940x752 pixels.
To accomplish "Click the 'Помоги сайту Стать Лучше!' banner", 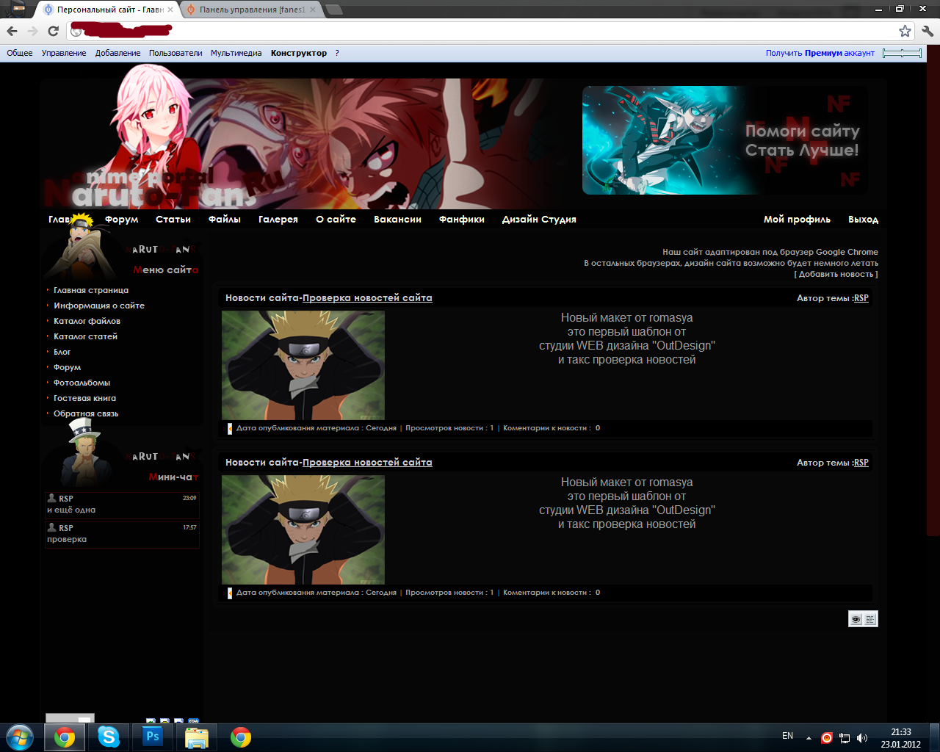I will click(725, 140).
